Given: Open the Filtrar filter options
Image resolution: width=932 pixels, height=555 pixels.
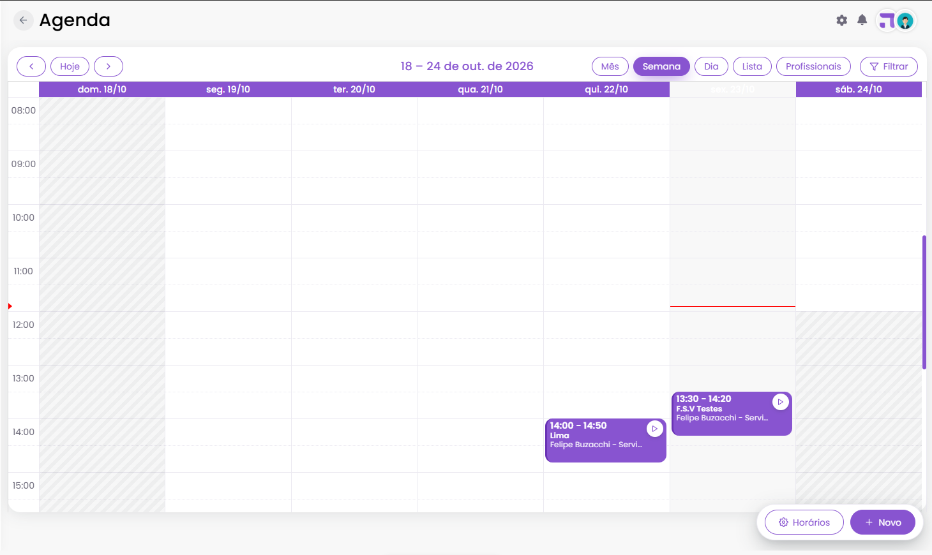Looking at the screenshot, I should coord(889,66).
